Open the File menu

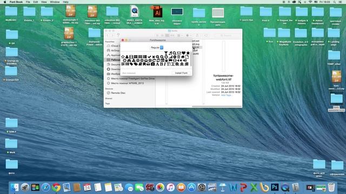click(28, 2)
